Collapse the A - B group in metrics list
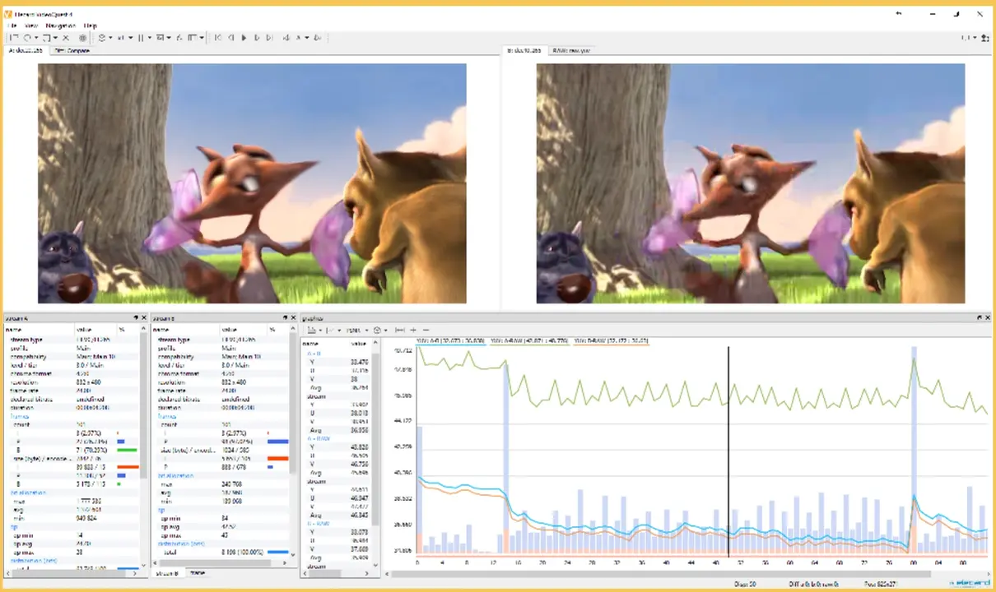996x592 pixels. [x=313, y=353]
